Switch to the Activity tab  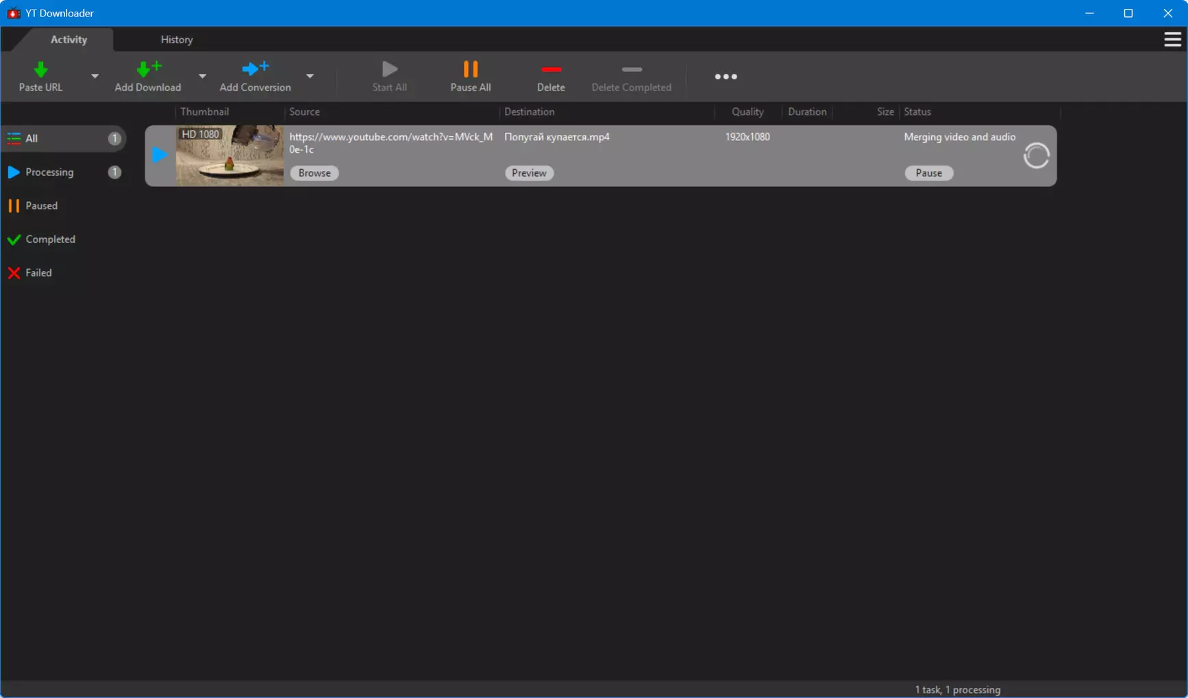point(69,40)
